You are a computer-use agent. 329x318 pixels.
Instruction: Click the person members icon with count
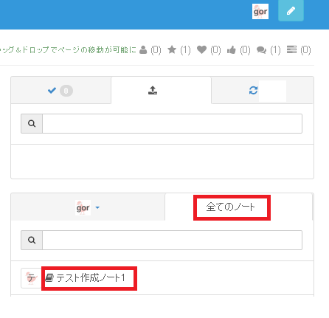point(143,50)
